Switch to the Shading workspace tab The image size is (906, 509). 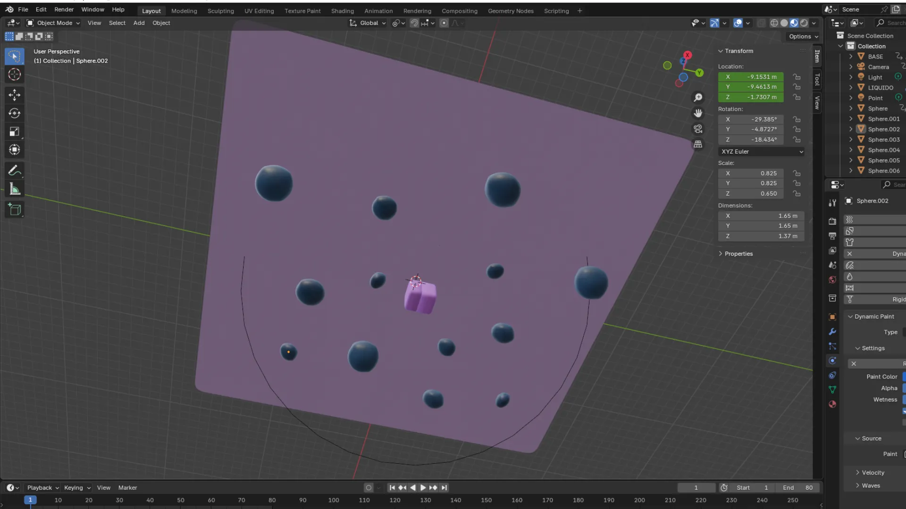click(342, 11)
